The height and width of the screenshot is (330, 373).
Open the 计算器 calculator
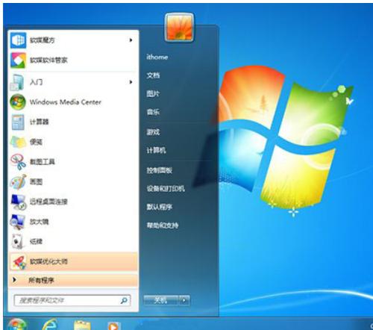pyautogui.click(x=73, y=122)
